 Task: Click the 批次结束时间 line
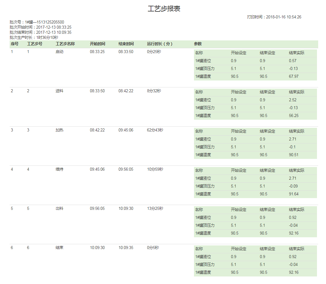pyautogui.click(x=40, y=33)
